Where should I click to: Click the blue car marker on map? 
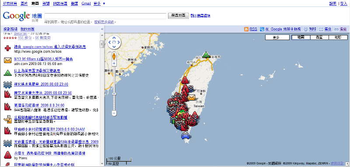(185, 135)
